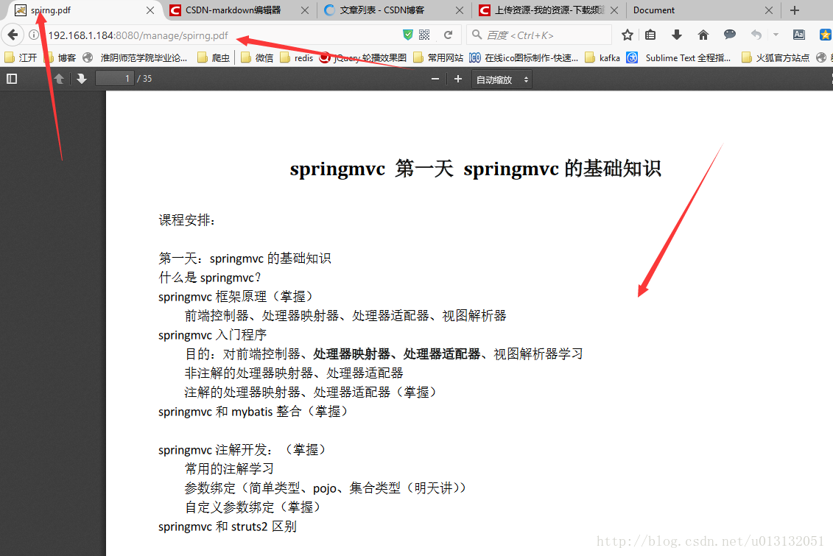Go to previous page in PDF viewer
This screenshot has height=556, width=833.
click(59, 79)
